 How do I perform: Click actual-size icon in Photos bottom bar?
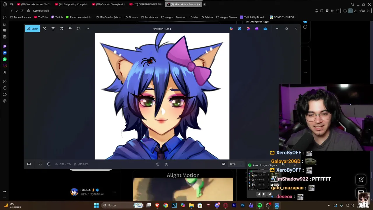tap(166, 164)
